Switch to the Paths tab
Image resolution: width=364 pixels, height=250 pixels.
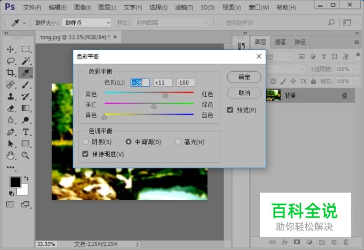[x=300, y=42]
